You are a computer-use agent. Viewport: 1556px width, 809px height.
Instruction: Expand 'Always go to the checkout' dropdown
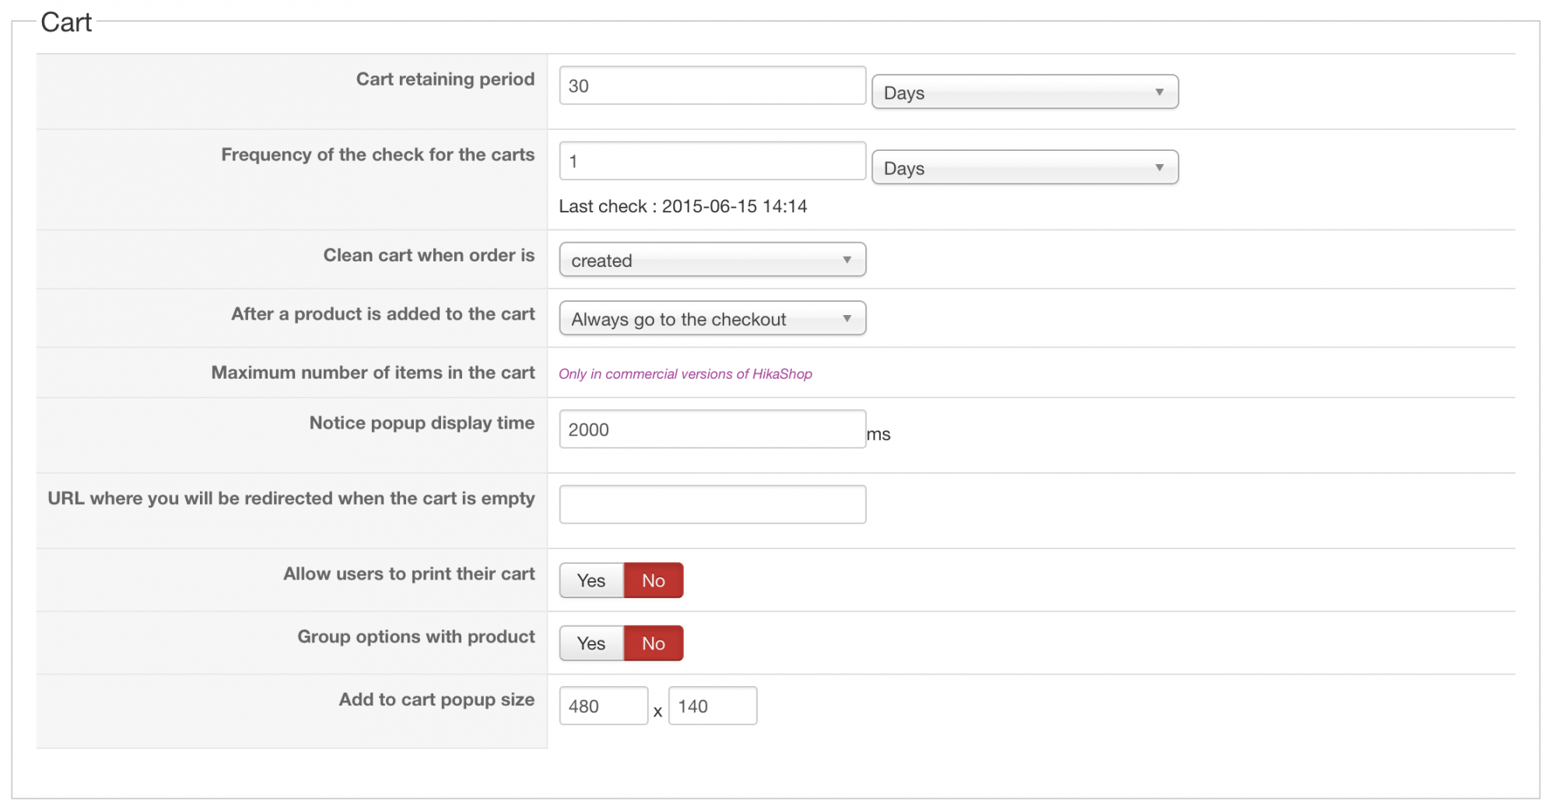pyautogui.click(x=712, y=319)
